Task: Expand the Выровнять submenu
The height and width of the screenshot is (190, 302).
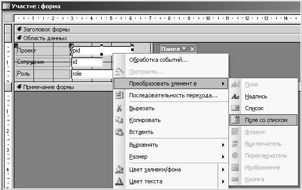Action: [x=171, y=145]
